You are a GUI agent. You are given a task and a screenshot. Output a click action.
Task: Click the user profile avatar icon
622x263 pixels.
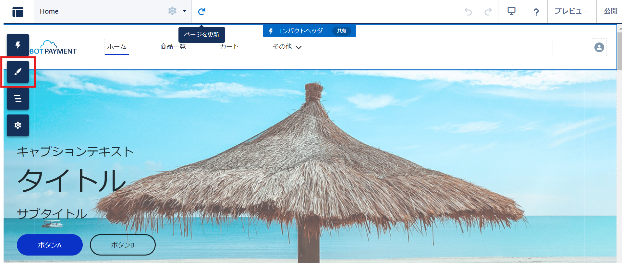click(x=599, y=47)
